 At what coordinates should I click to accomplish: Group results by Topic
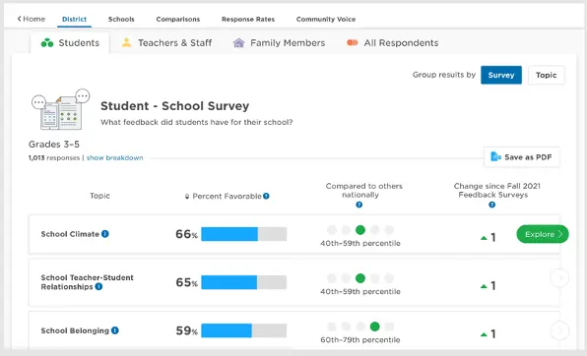click(x=546, y=75)
